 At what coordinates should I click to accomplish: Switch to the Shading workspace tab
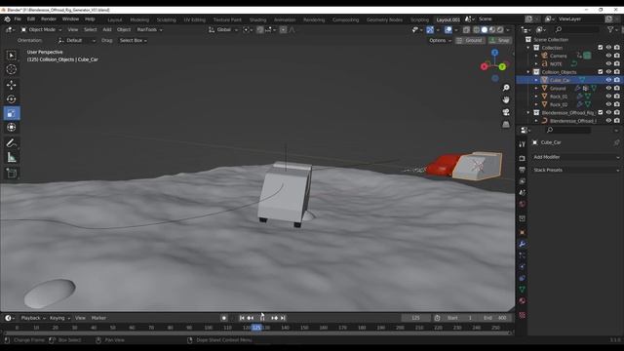point(257,19)
